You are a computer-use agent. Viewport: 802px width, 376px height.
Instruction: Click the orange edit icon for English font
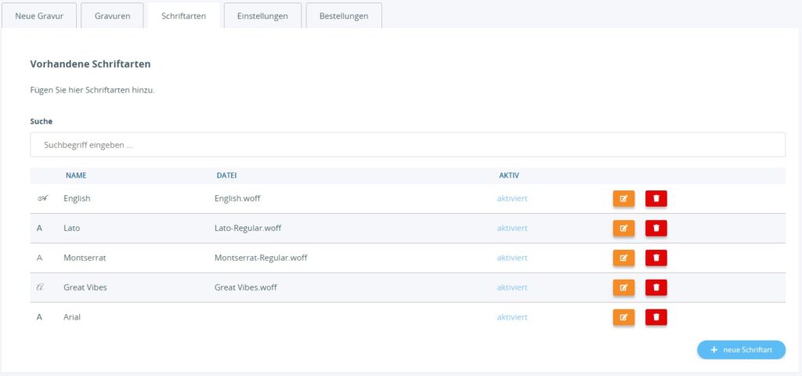(x=623, y=199)
